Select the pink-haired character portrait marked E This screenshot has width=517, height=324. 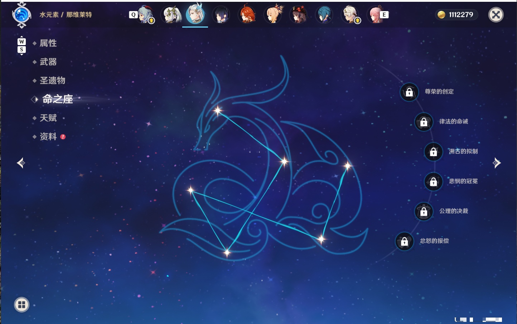376,15
